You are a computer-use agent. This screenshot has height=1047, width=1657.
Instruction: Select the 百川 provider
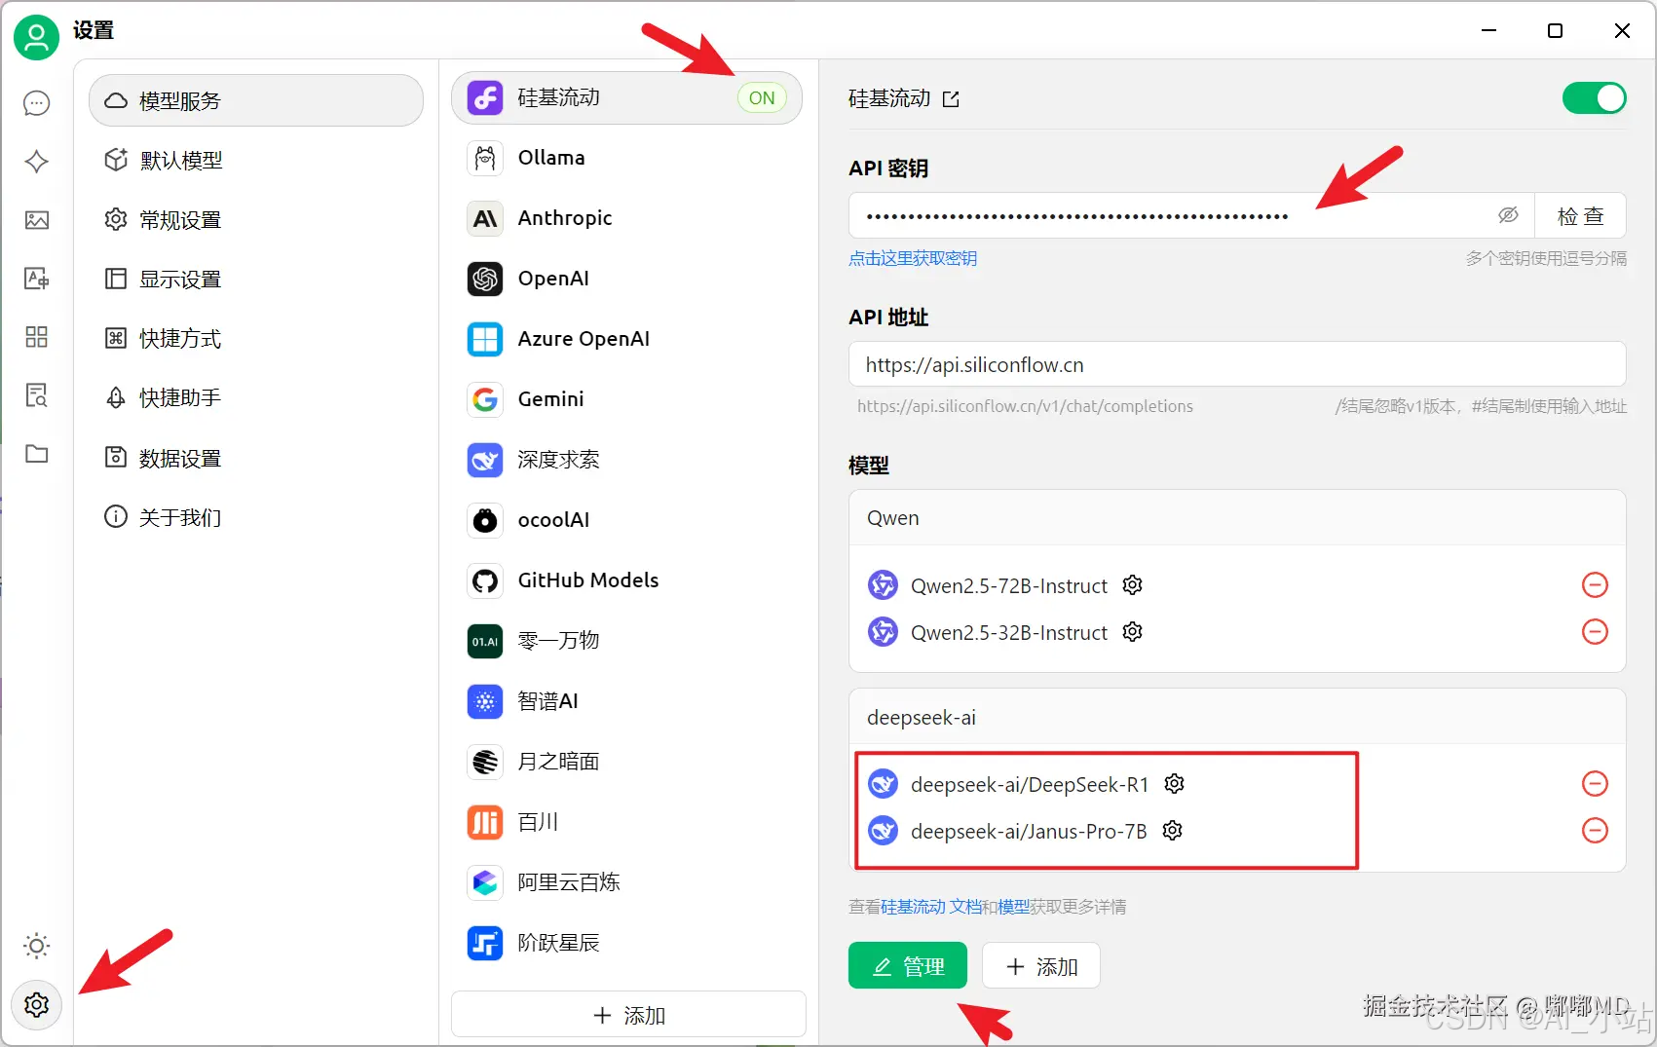626,822
